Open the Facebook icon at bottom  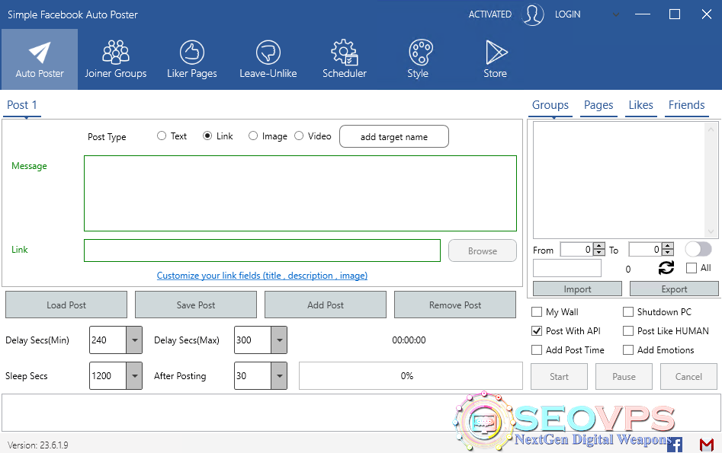coord(675,445)
